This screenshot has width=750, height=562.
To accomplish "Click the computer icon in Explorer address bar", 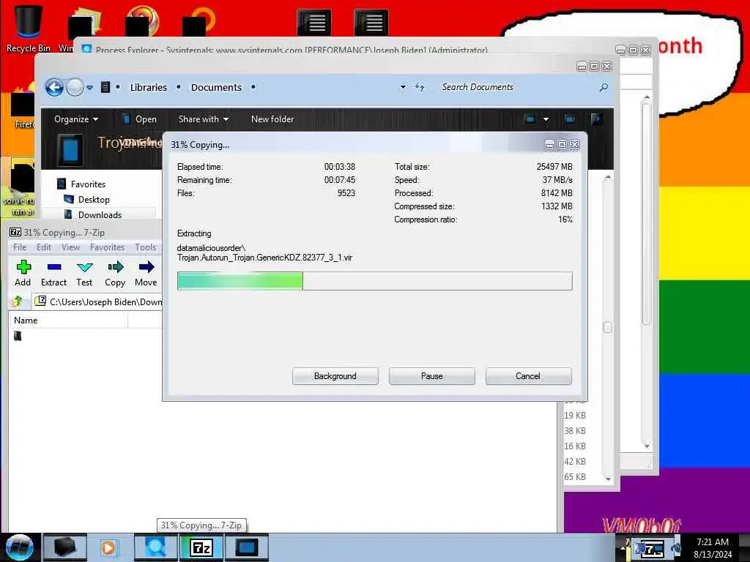I will (105, 88).
